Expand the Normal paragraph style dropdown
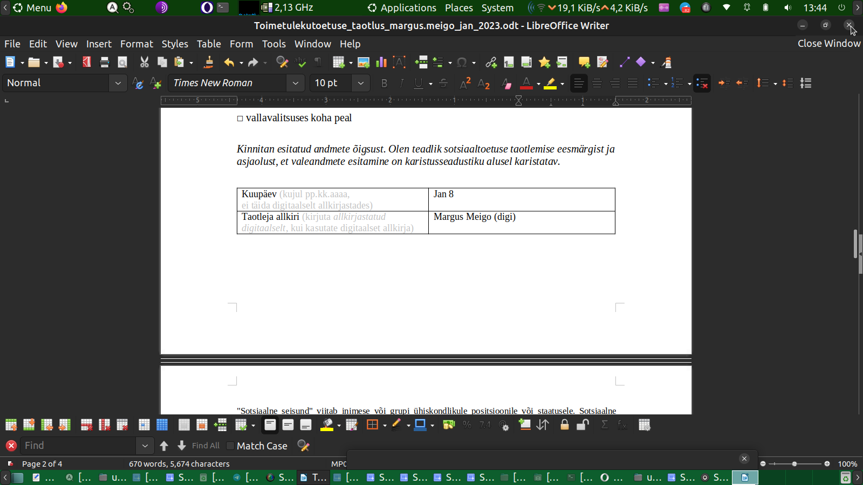The width and height of the screenshot is (863, 485). 118,83
